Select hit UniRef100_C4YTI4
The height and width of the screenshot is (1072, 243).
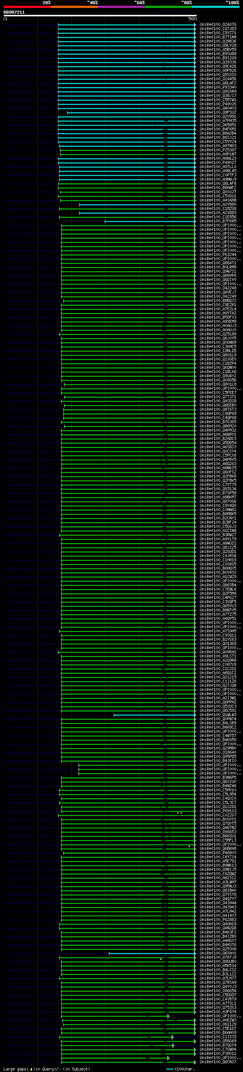point(218,857)
